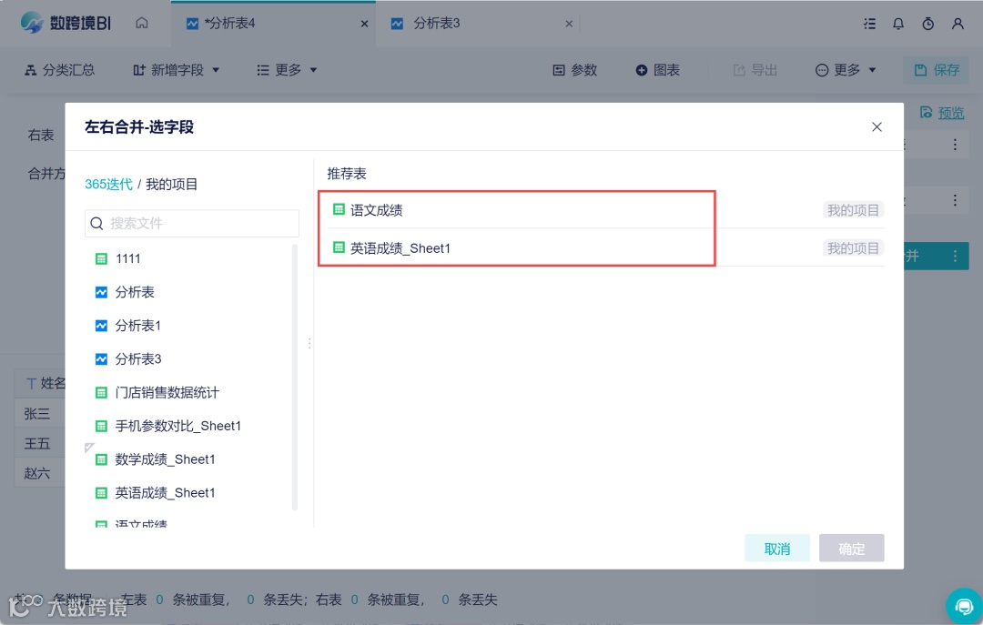Click the home icon beside the logo
This screenshot has height=625, width=983.
tap(142, 24)
